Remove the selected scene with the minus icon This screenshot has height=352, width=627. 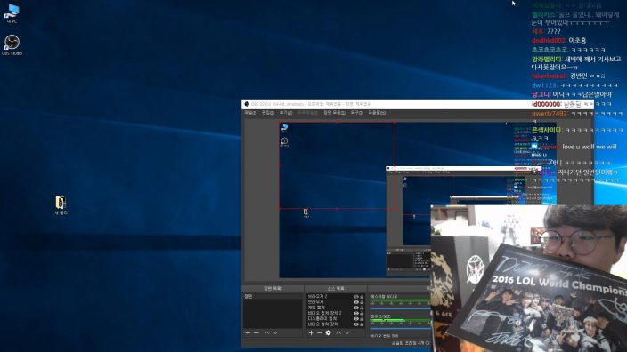tap(256, 332)
